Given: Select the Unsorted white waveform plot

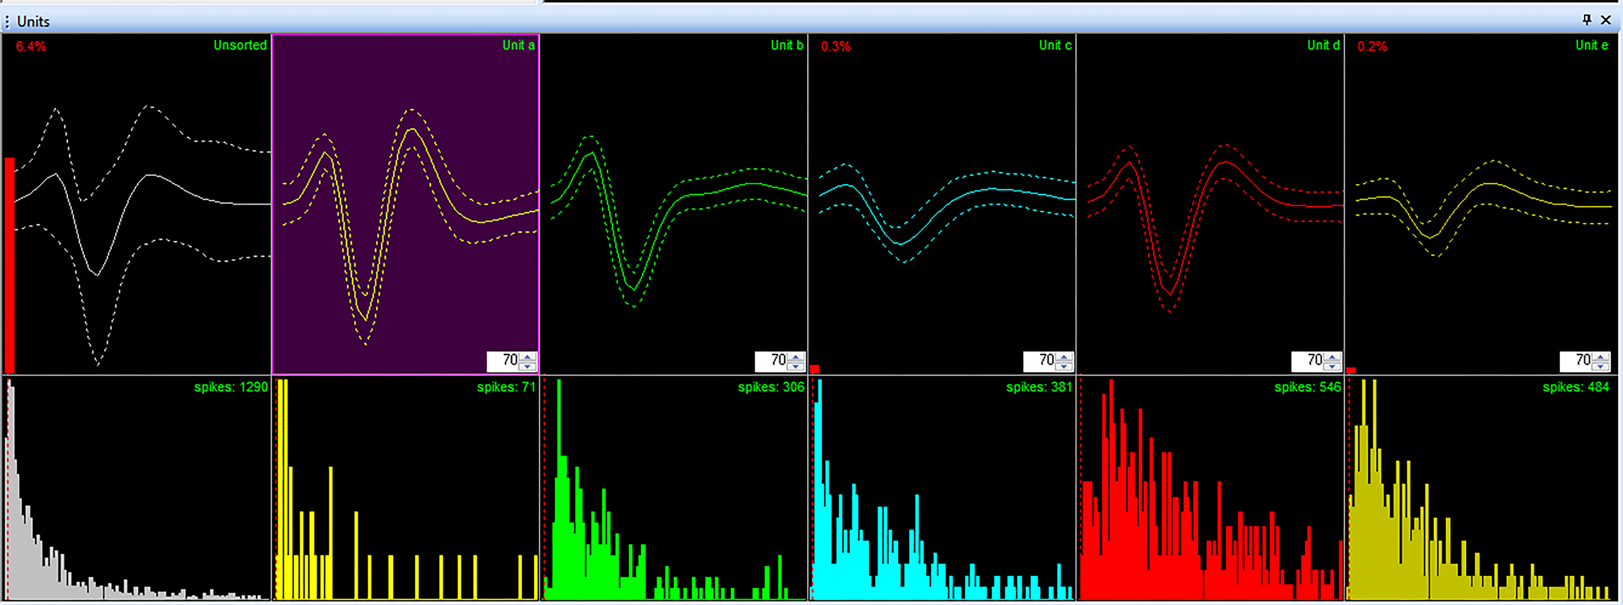Looking at the screenshot, I should coord(137,204).
